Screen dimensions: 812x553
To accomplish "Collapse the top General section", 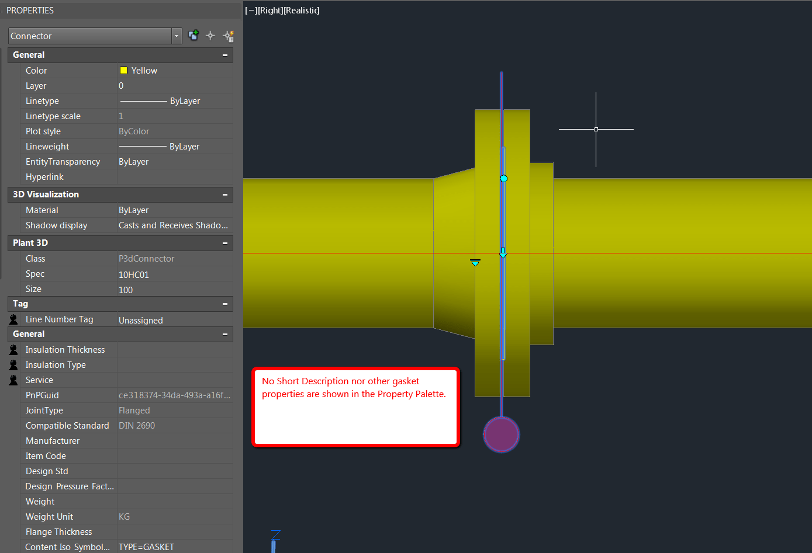I will [x=225, y=55].
